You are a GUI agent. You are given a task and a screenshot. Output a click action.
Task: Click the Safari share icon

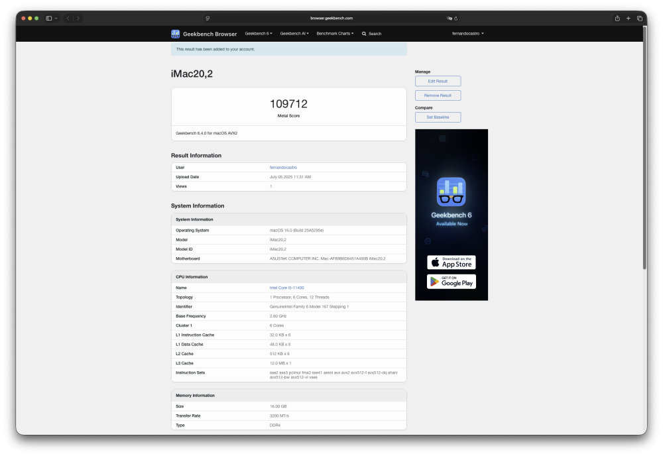[x=617, y=18]
